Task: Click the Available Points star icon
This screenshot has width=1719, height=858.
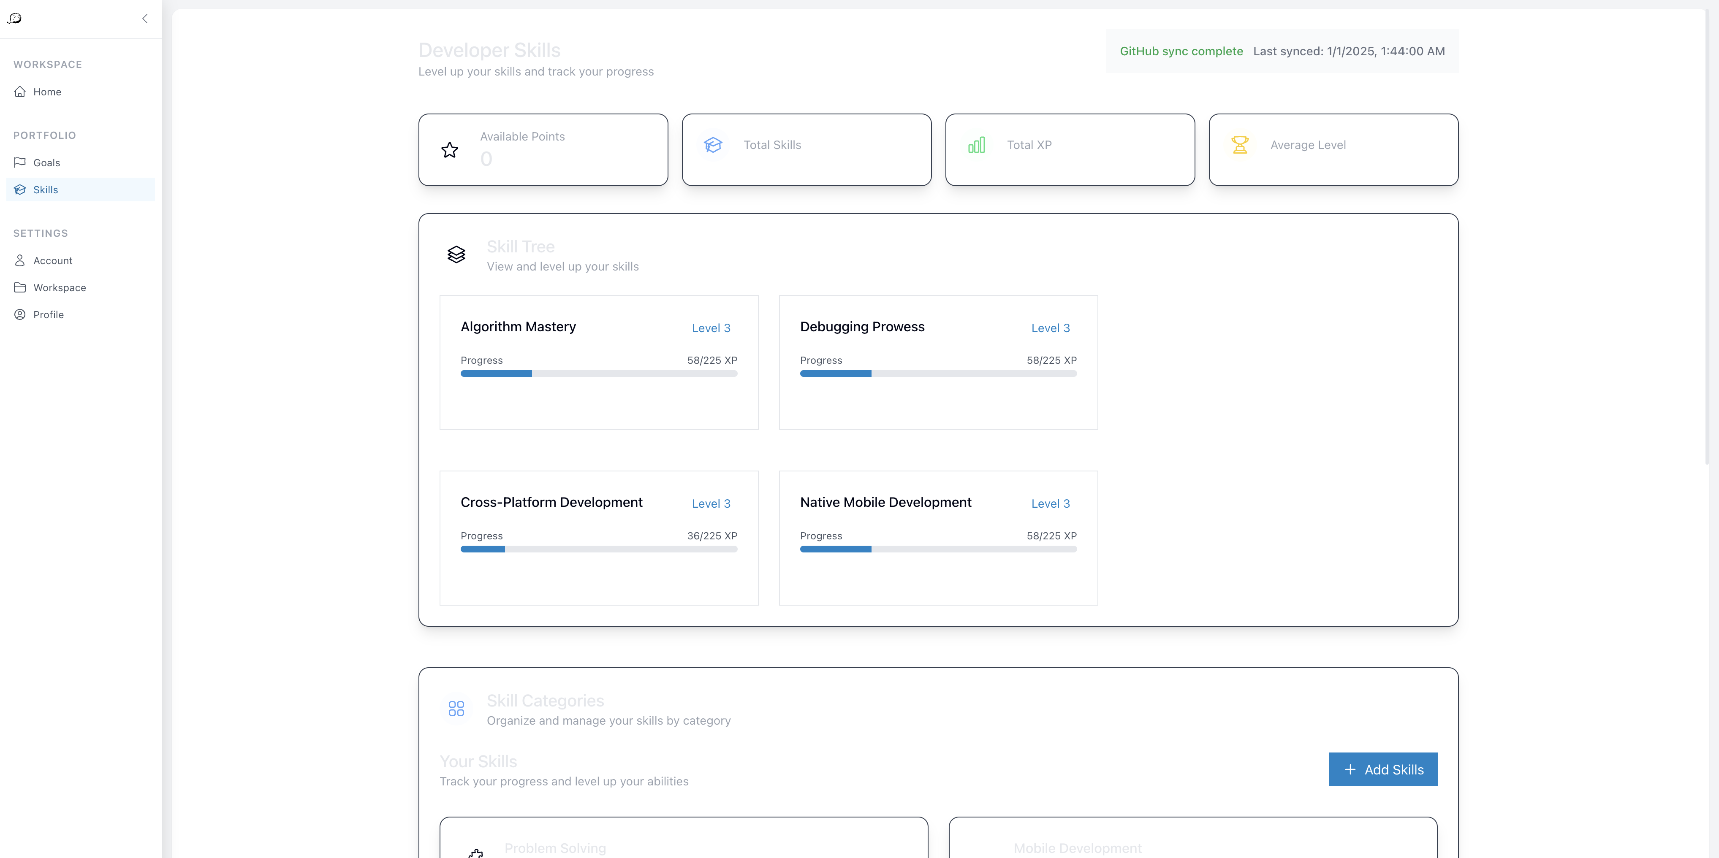Action: coord(450,149)
